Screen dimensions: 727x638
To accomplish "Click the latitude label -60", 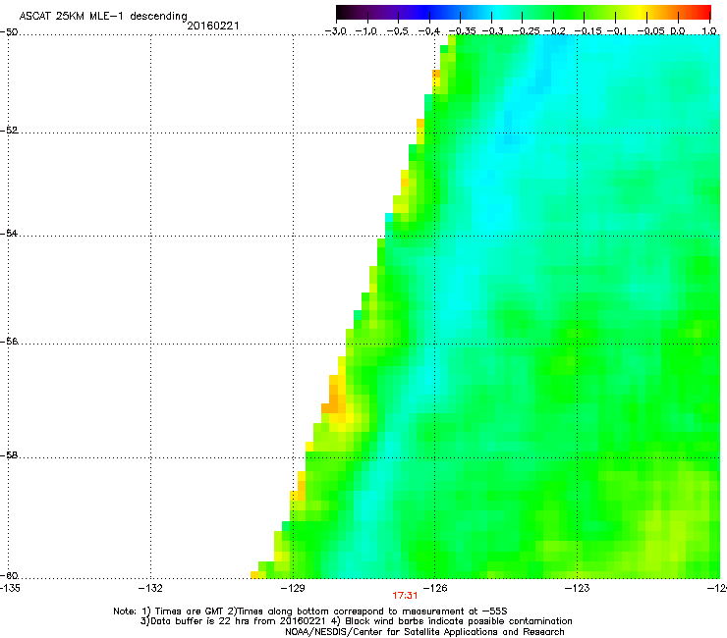I will click(9, 576).
